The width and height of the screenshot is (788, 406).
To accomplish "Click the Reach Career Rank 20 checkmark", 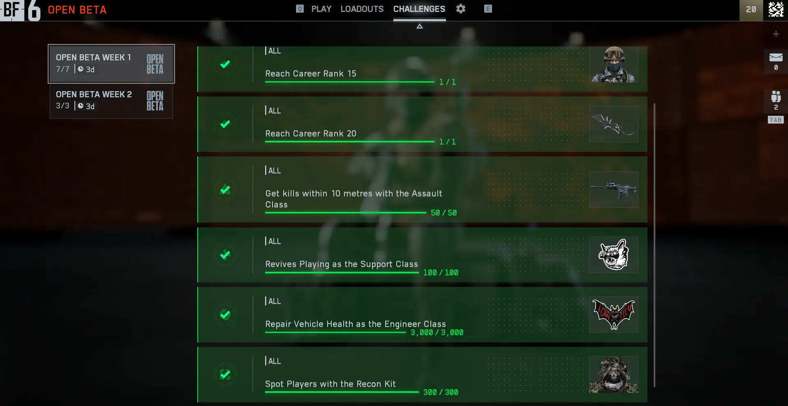I will point(225,124).
